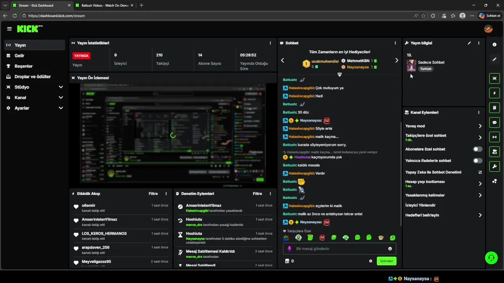Click the chat message input field

[x=339, y=249]
